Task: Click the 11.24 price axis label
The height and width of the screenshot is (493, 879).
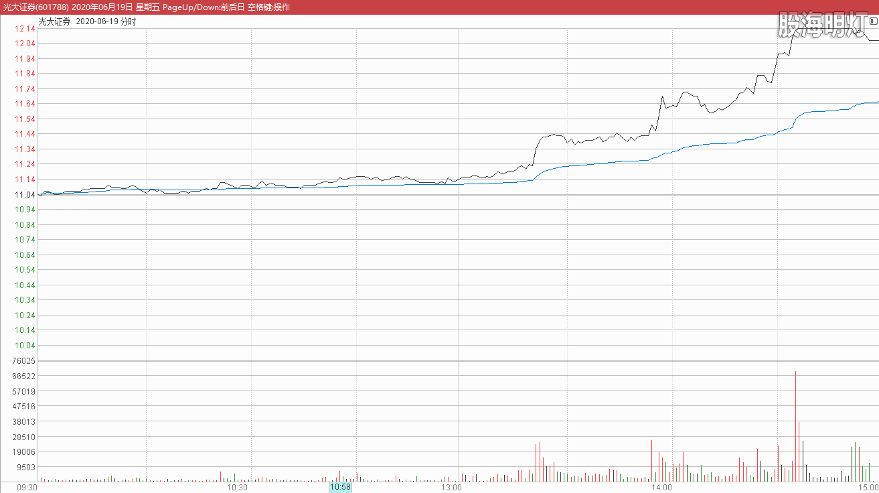Action: pos(25,164)
